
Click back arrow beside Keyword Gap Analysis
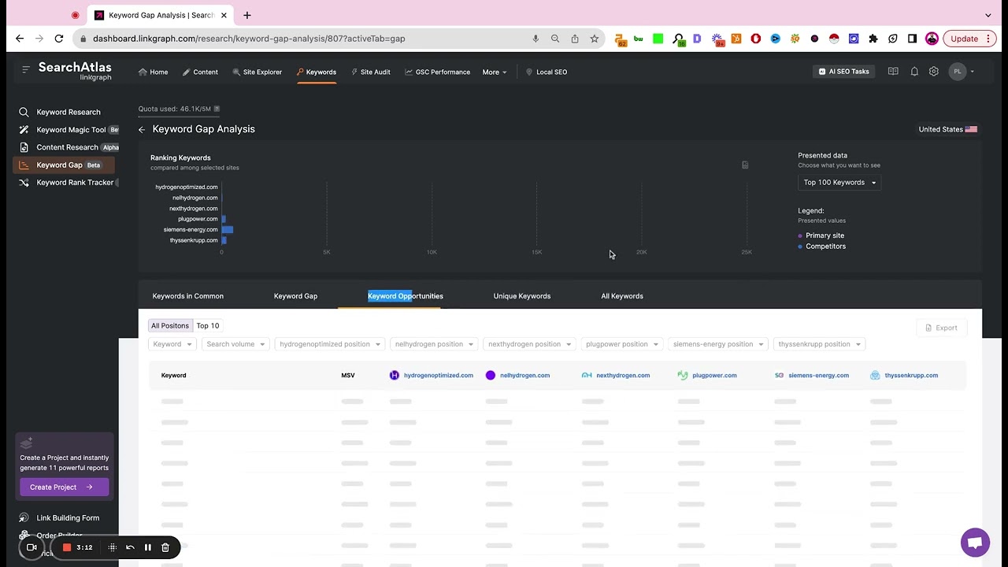142,130
